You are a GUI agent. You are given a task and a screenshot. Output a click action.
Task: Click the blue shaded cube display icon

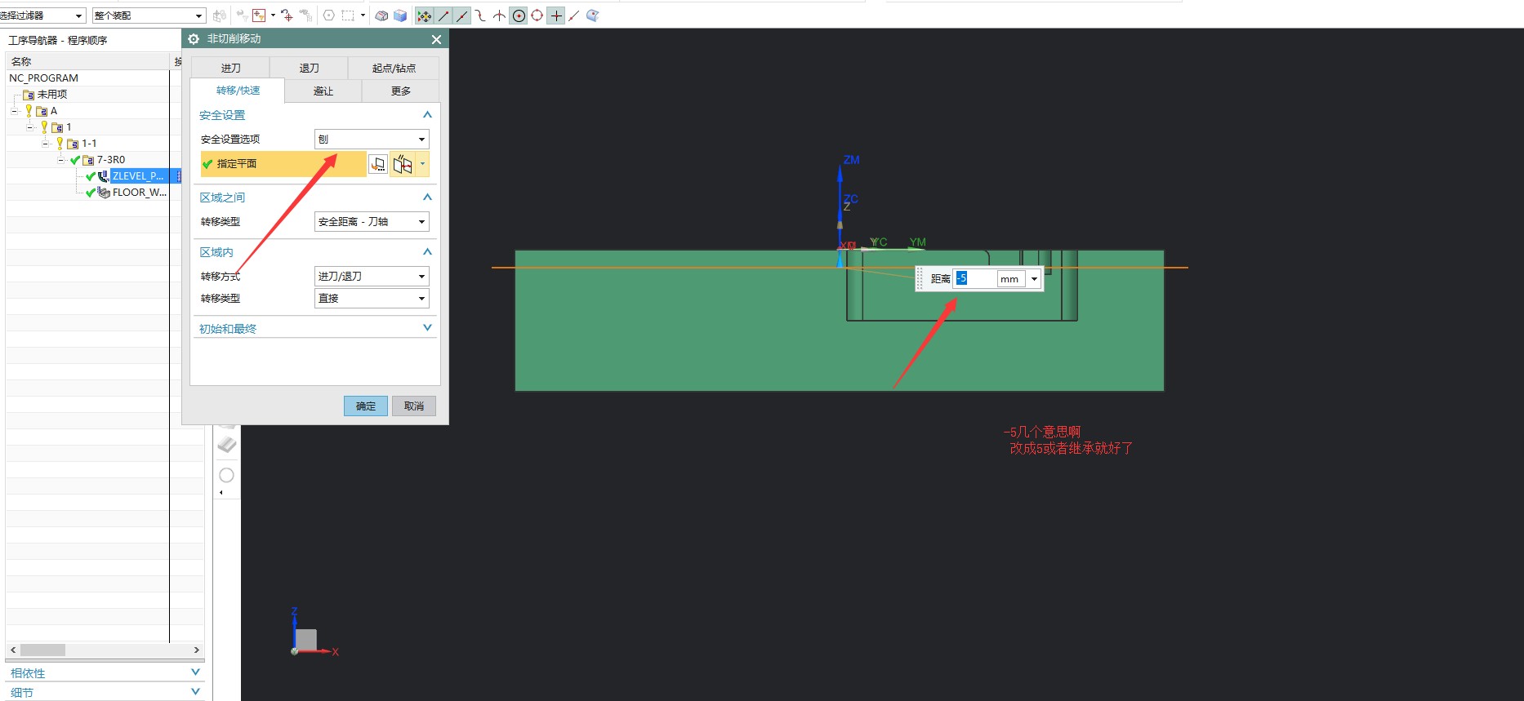[x=400, y=16]
